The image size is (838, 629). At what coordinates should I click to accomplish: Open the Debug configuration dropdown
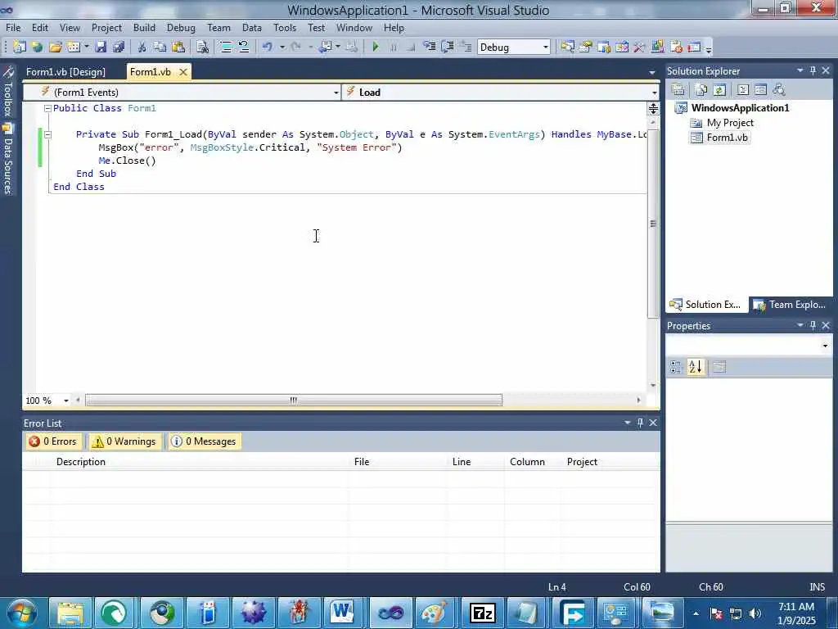point(546,47)
